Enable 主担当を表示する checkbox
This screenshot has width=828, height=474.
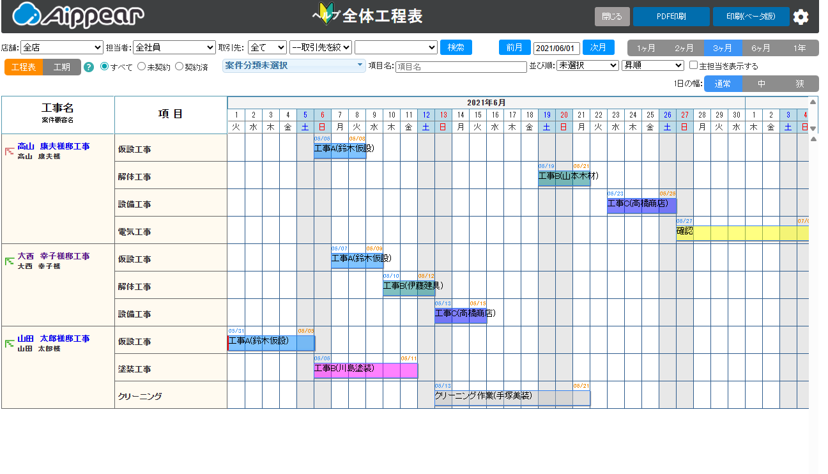(x=694, y=65)
